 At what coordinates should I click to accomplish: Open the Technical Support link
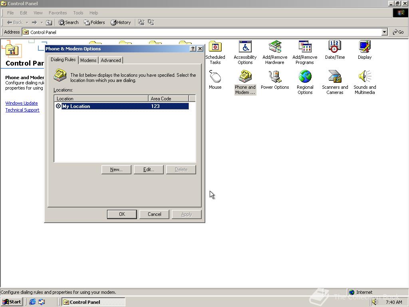pyautogui.click(x=22, y=110)
